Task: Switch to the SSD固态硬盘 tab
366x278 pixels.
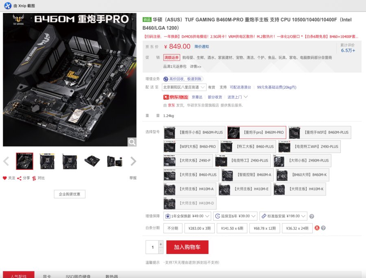Action: 78,276
